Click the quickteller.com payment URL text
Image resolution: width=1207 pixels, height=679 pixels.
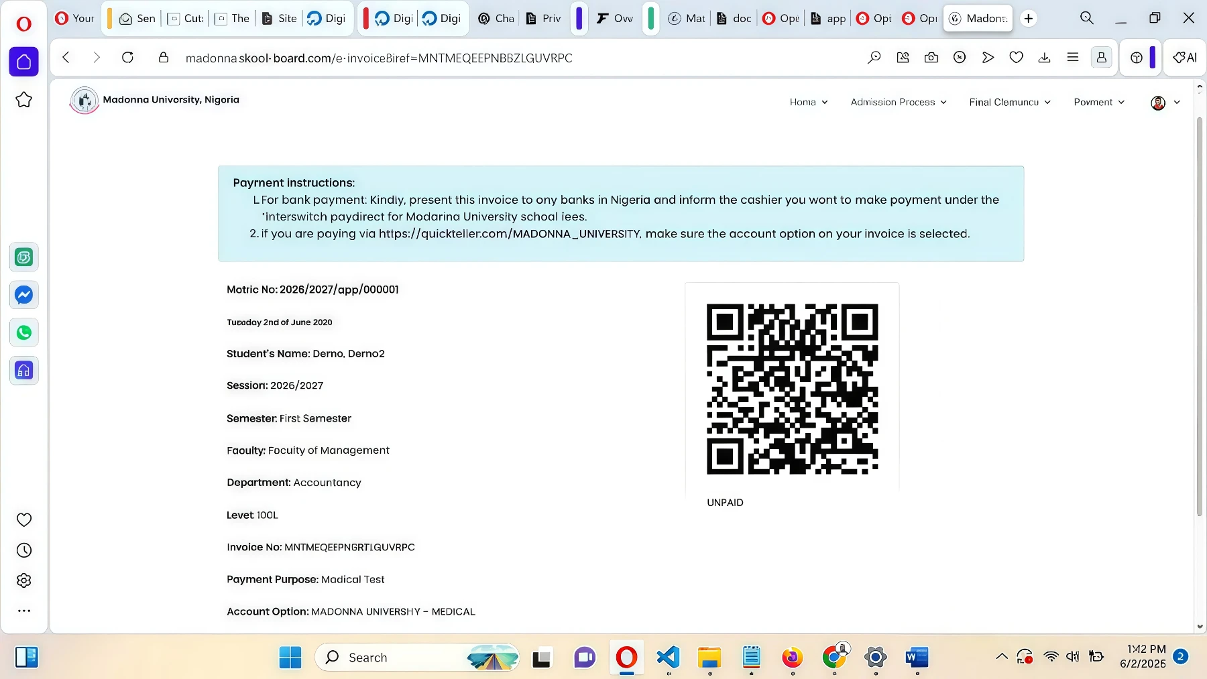pyautogui.click(x=510, y=234)
